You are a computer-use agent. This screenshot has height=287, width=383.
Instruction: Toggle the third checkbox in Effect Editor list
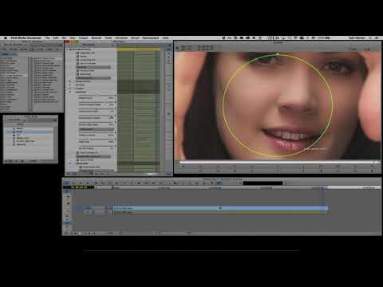point(78,60)
